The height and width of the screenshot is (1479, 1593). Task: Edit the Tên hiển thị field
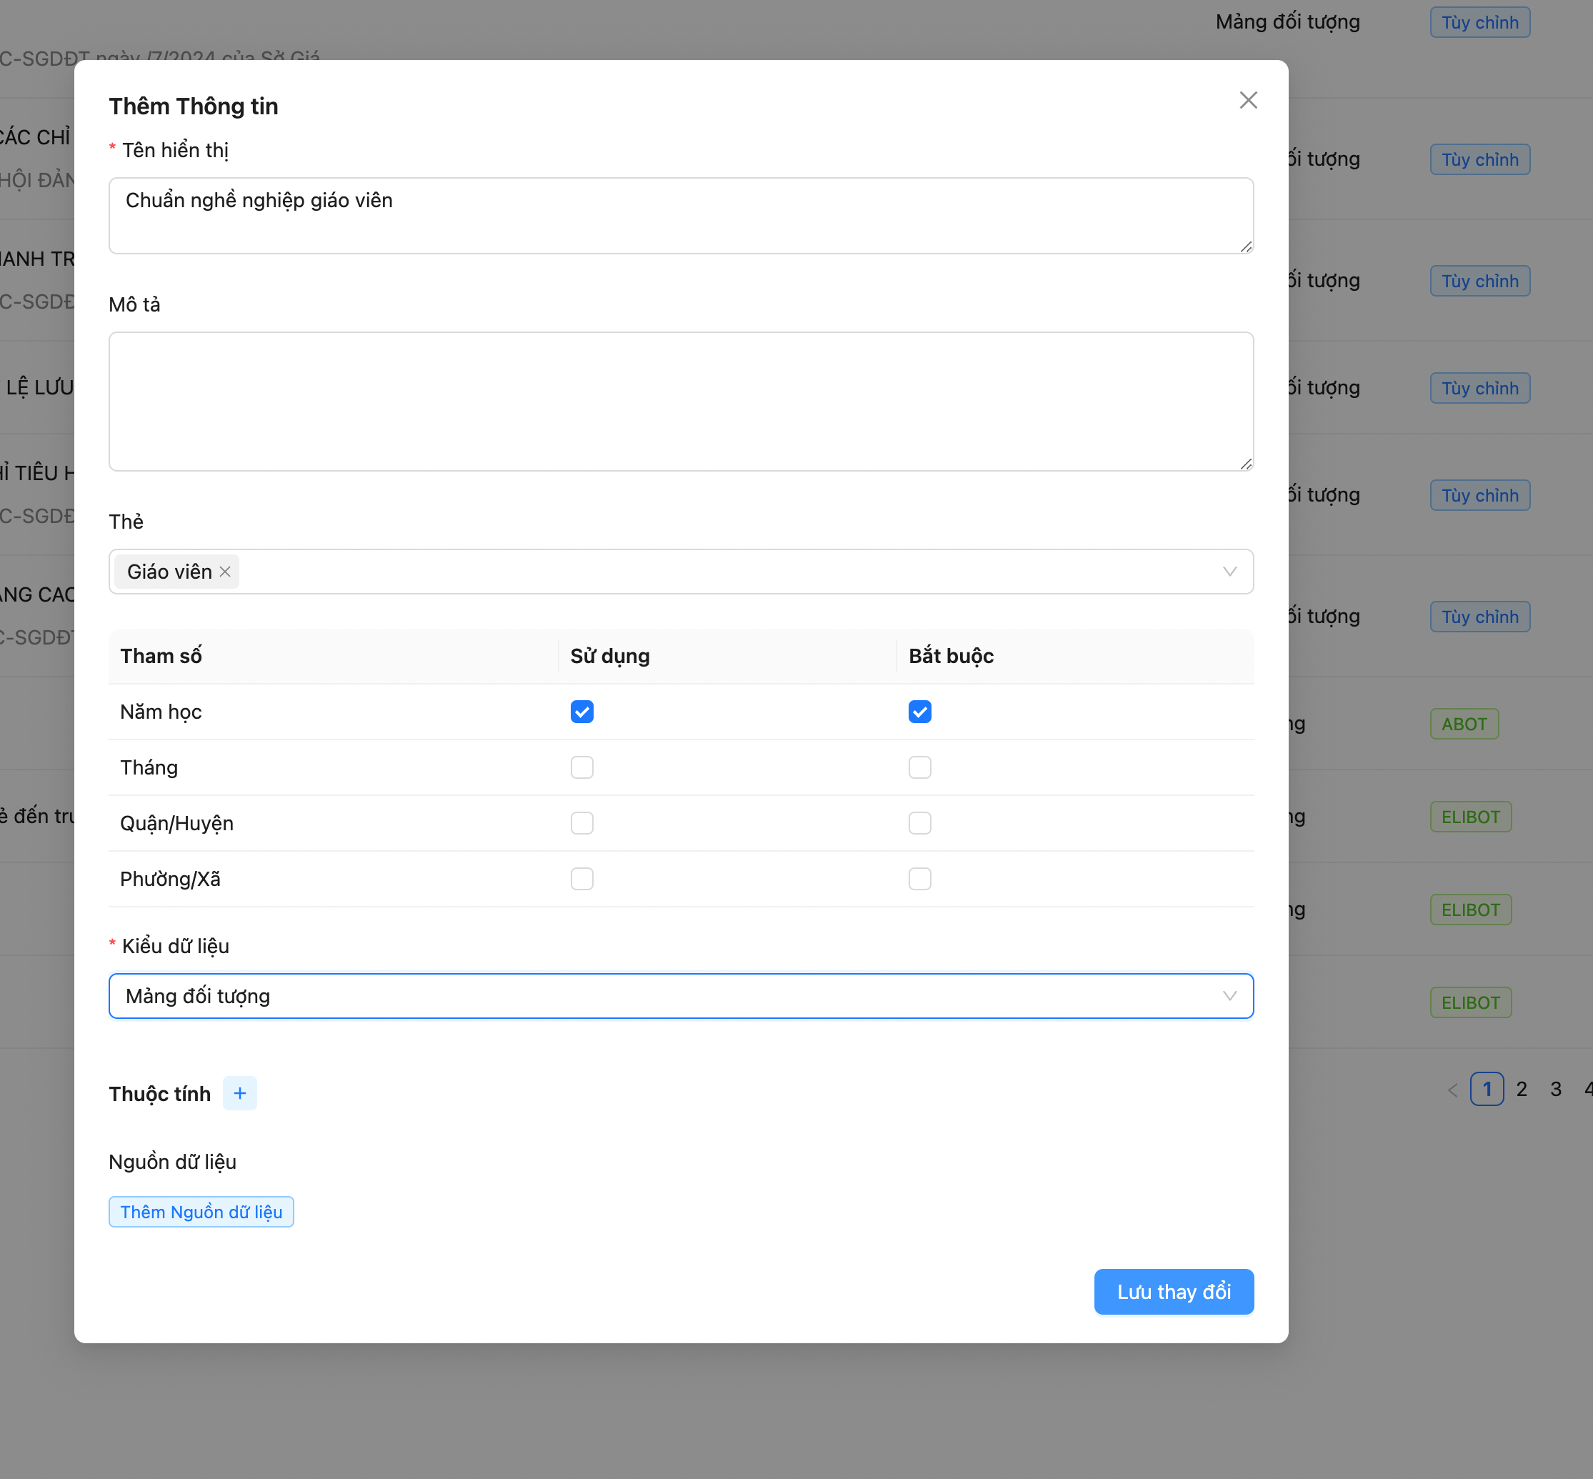(x=680, y=214)
